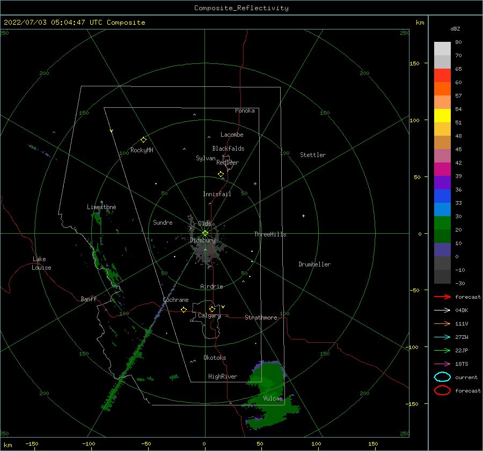The height and width of the screenshot is (451, 483).
Task: Click the Composite_Reflectivity title
Action: 241,8
